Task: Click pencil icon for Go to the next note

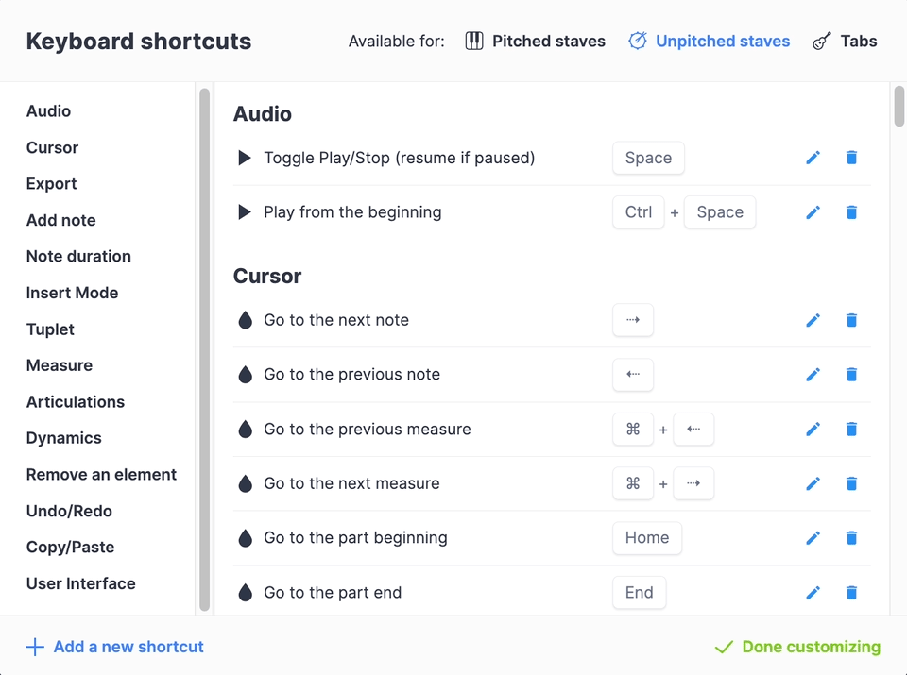Action: coord(813,320)
